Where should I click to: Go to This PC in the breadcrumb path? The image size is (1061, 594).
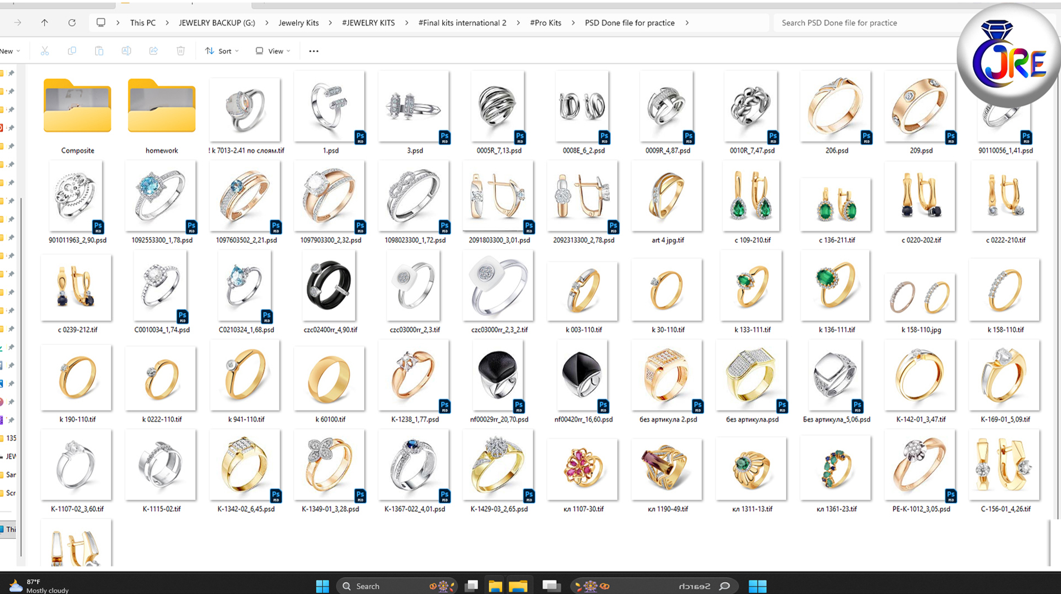pyautogui.click(x=143, y=22)
